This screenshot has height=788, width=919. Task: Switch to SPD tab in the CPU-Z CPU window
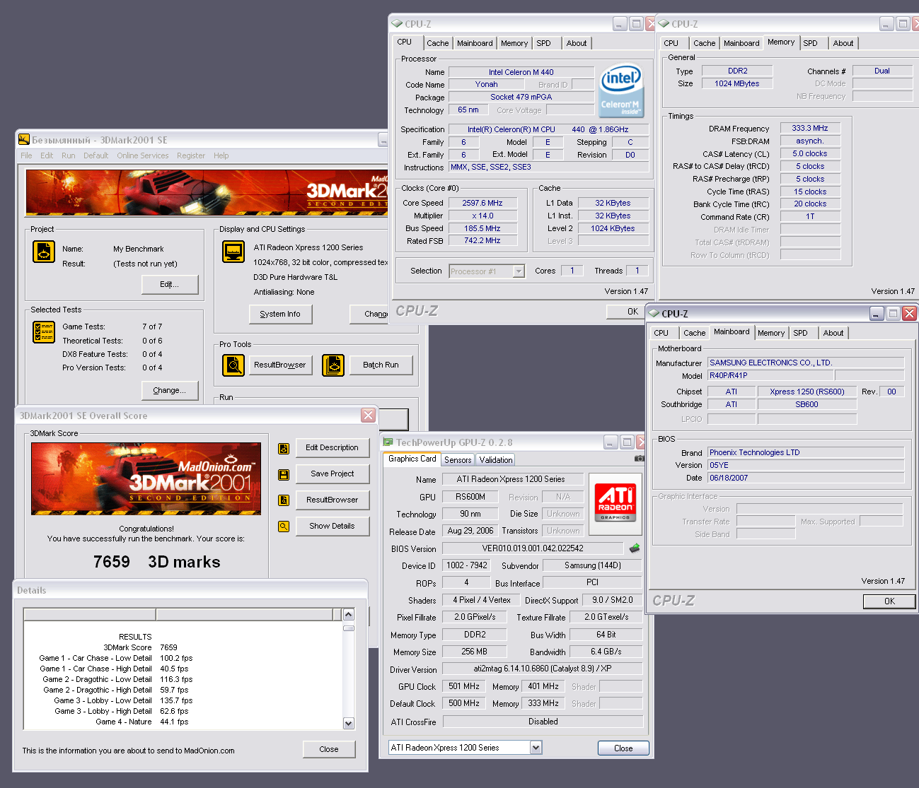click(x=543, y=43)
